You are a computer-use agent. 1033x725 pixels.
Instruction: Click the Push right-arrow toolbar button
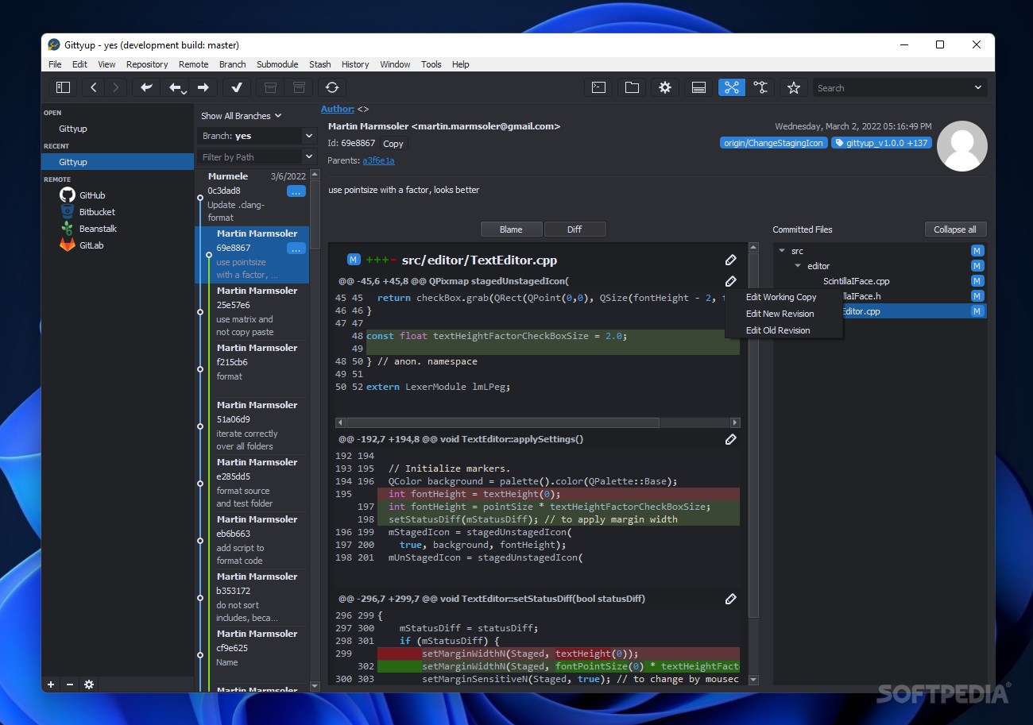pyautogui.click(x=203, y=87)
